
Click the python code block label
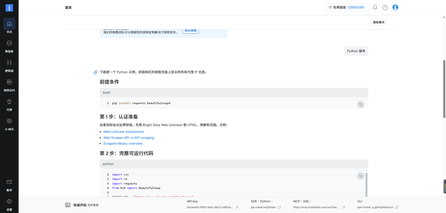tap(108, 164)
